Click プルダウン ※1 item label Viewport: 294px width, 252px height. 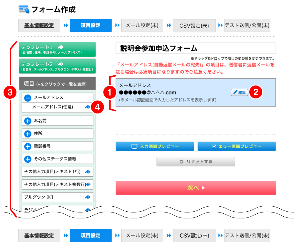(39, 197)
